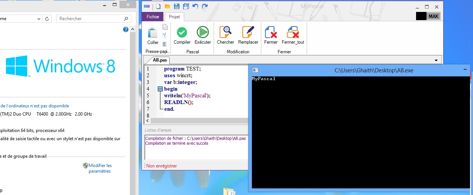This screenshot has height=195, width=473.
Task: Click the 'READLN();' code line
Action: click(179, 102)
